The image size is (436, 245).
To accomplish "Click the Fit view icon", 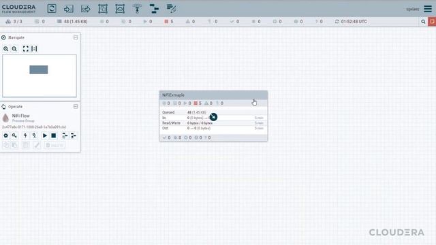I will coord(26,49).
